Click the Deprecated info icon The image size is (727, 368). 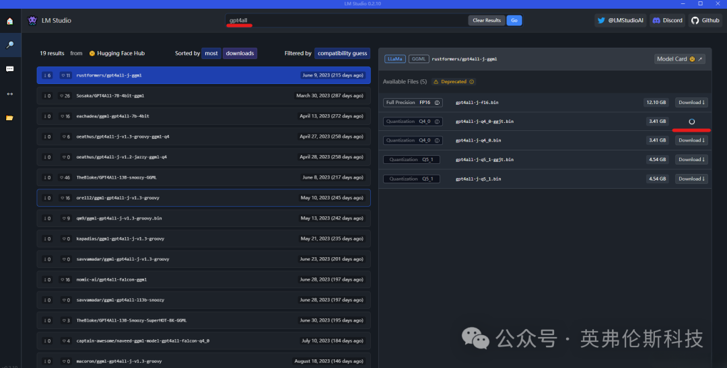tap(471, 82)
